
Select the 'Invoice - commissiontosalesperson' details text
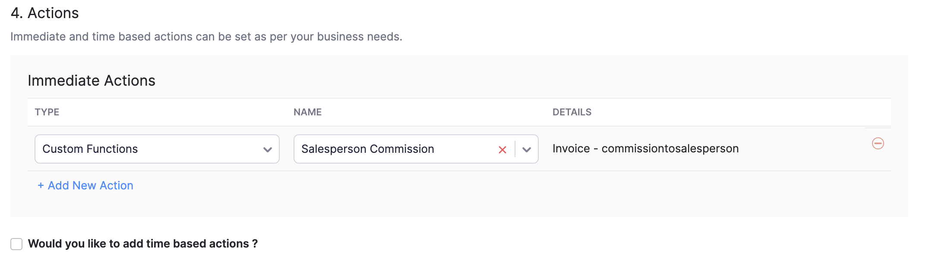645,148
